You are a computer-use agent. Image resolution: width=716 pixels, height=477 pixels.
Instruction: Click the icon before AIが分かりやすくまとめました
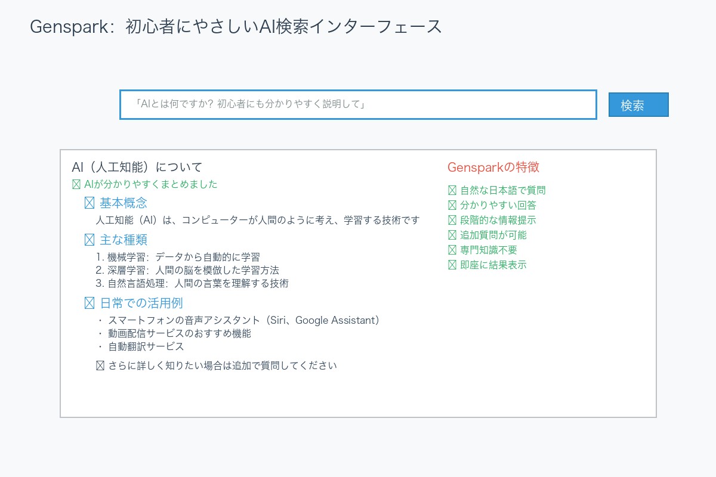pos(76,184)
